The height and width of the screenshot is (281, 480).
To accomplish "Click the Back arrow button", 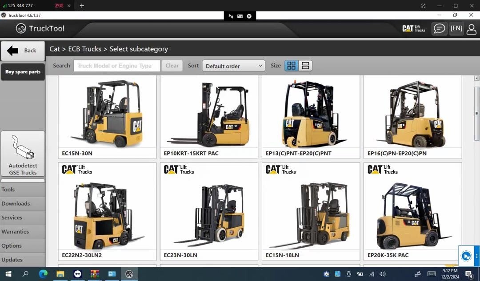I will 23,51.
